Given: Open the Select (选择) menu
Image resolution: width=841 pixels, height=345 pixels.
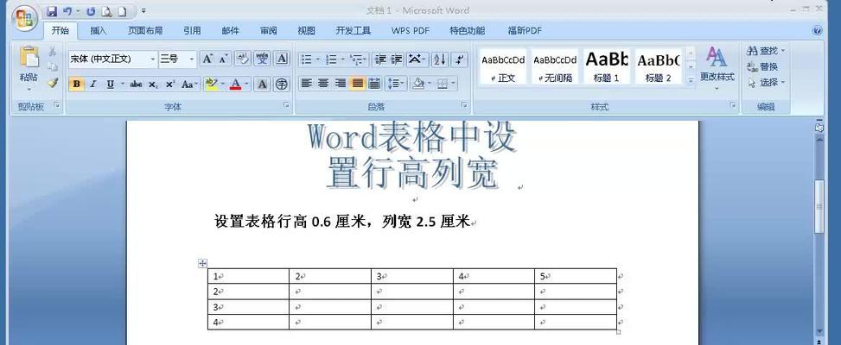Looking at the screenshot, I should 767,83.
